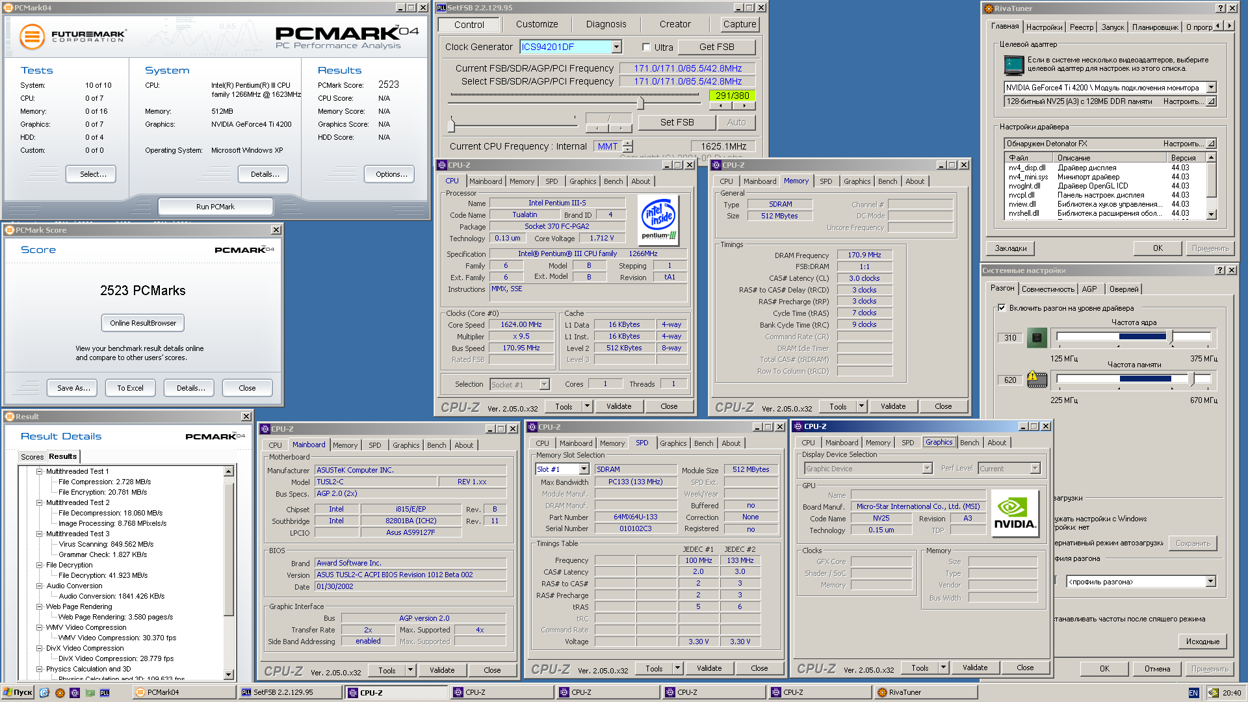Click the left tab-scroll arrow in RivaTuner tabs
Image resolution: width=1248 pixels, height=702 pixels.
(1218, 26)
